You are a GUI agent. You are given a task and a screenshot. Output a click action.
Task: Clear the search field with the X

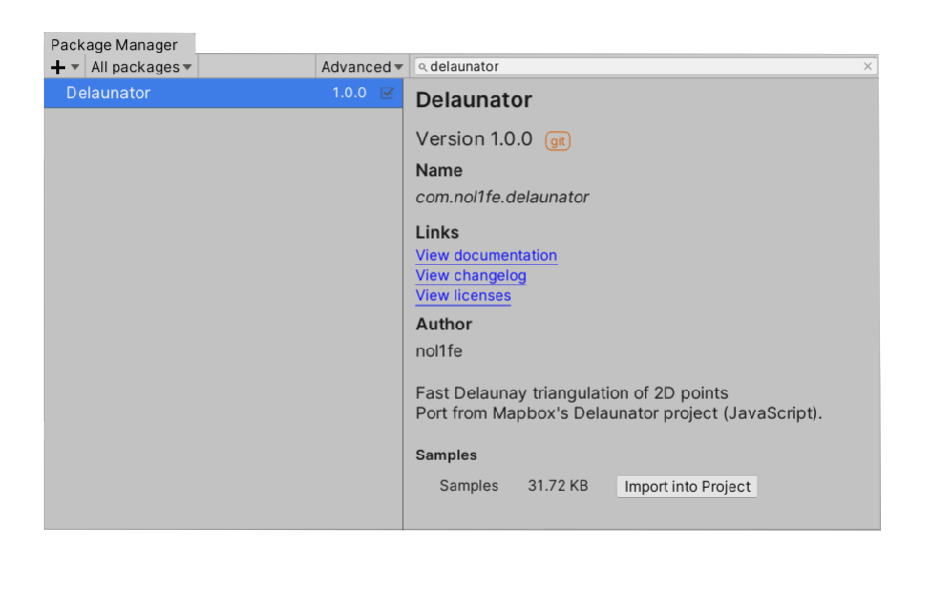pyautogui.click(x=868, y=66)
